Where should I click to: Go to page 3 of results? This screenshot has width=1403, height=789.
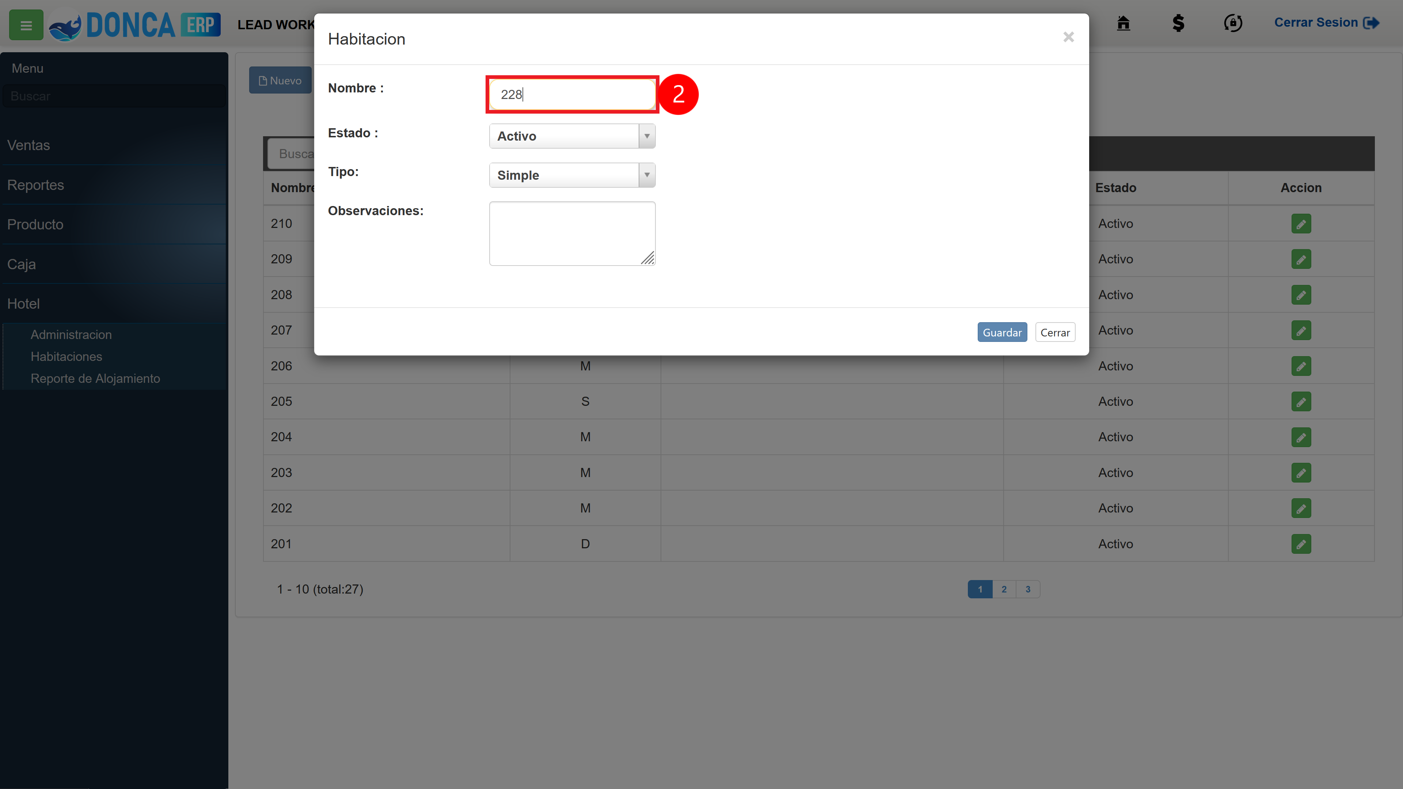pyautogui.click(x=1028, y=589)
